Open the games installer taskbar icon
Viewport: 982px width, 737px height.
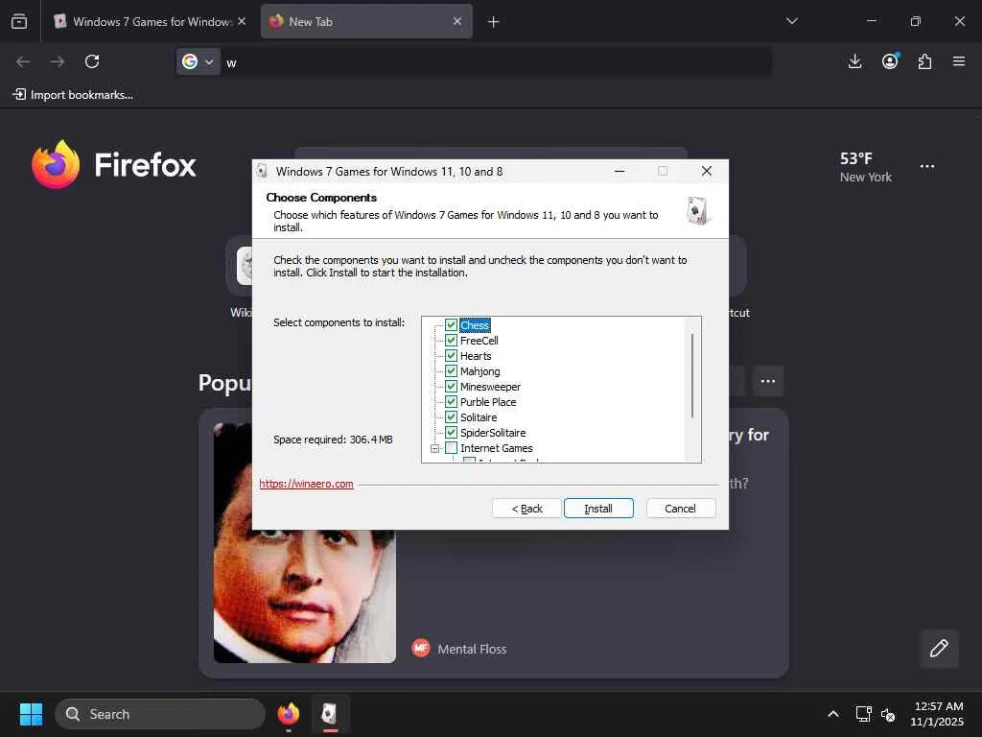pos(330,714)
